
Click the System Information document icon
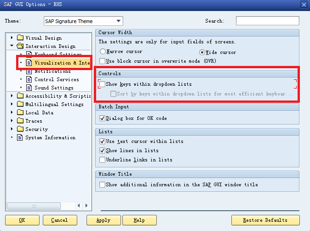pyautogui.click(x=20, y=137)
